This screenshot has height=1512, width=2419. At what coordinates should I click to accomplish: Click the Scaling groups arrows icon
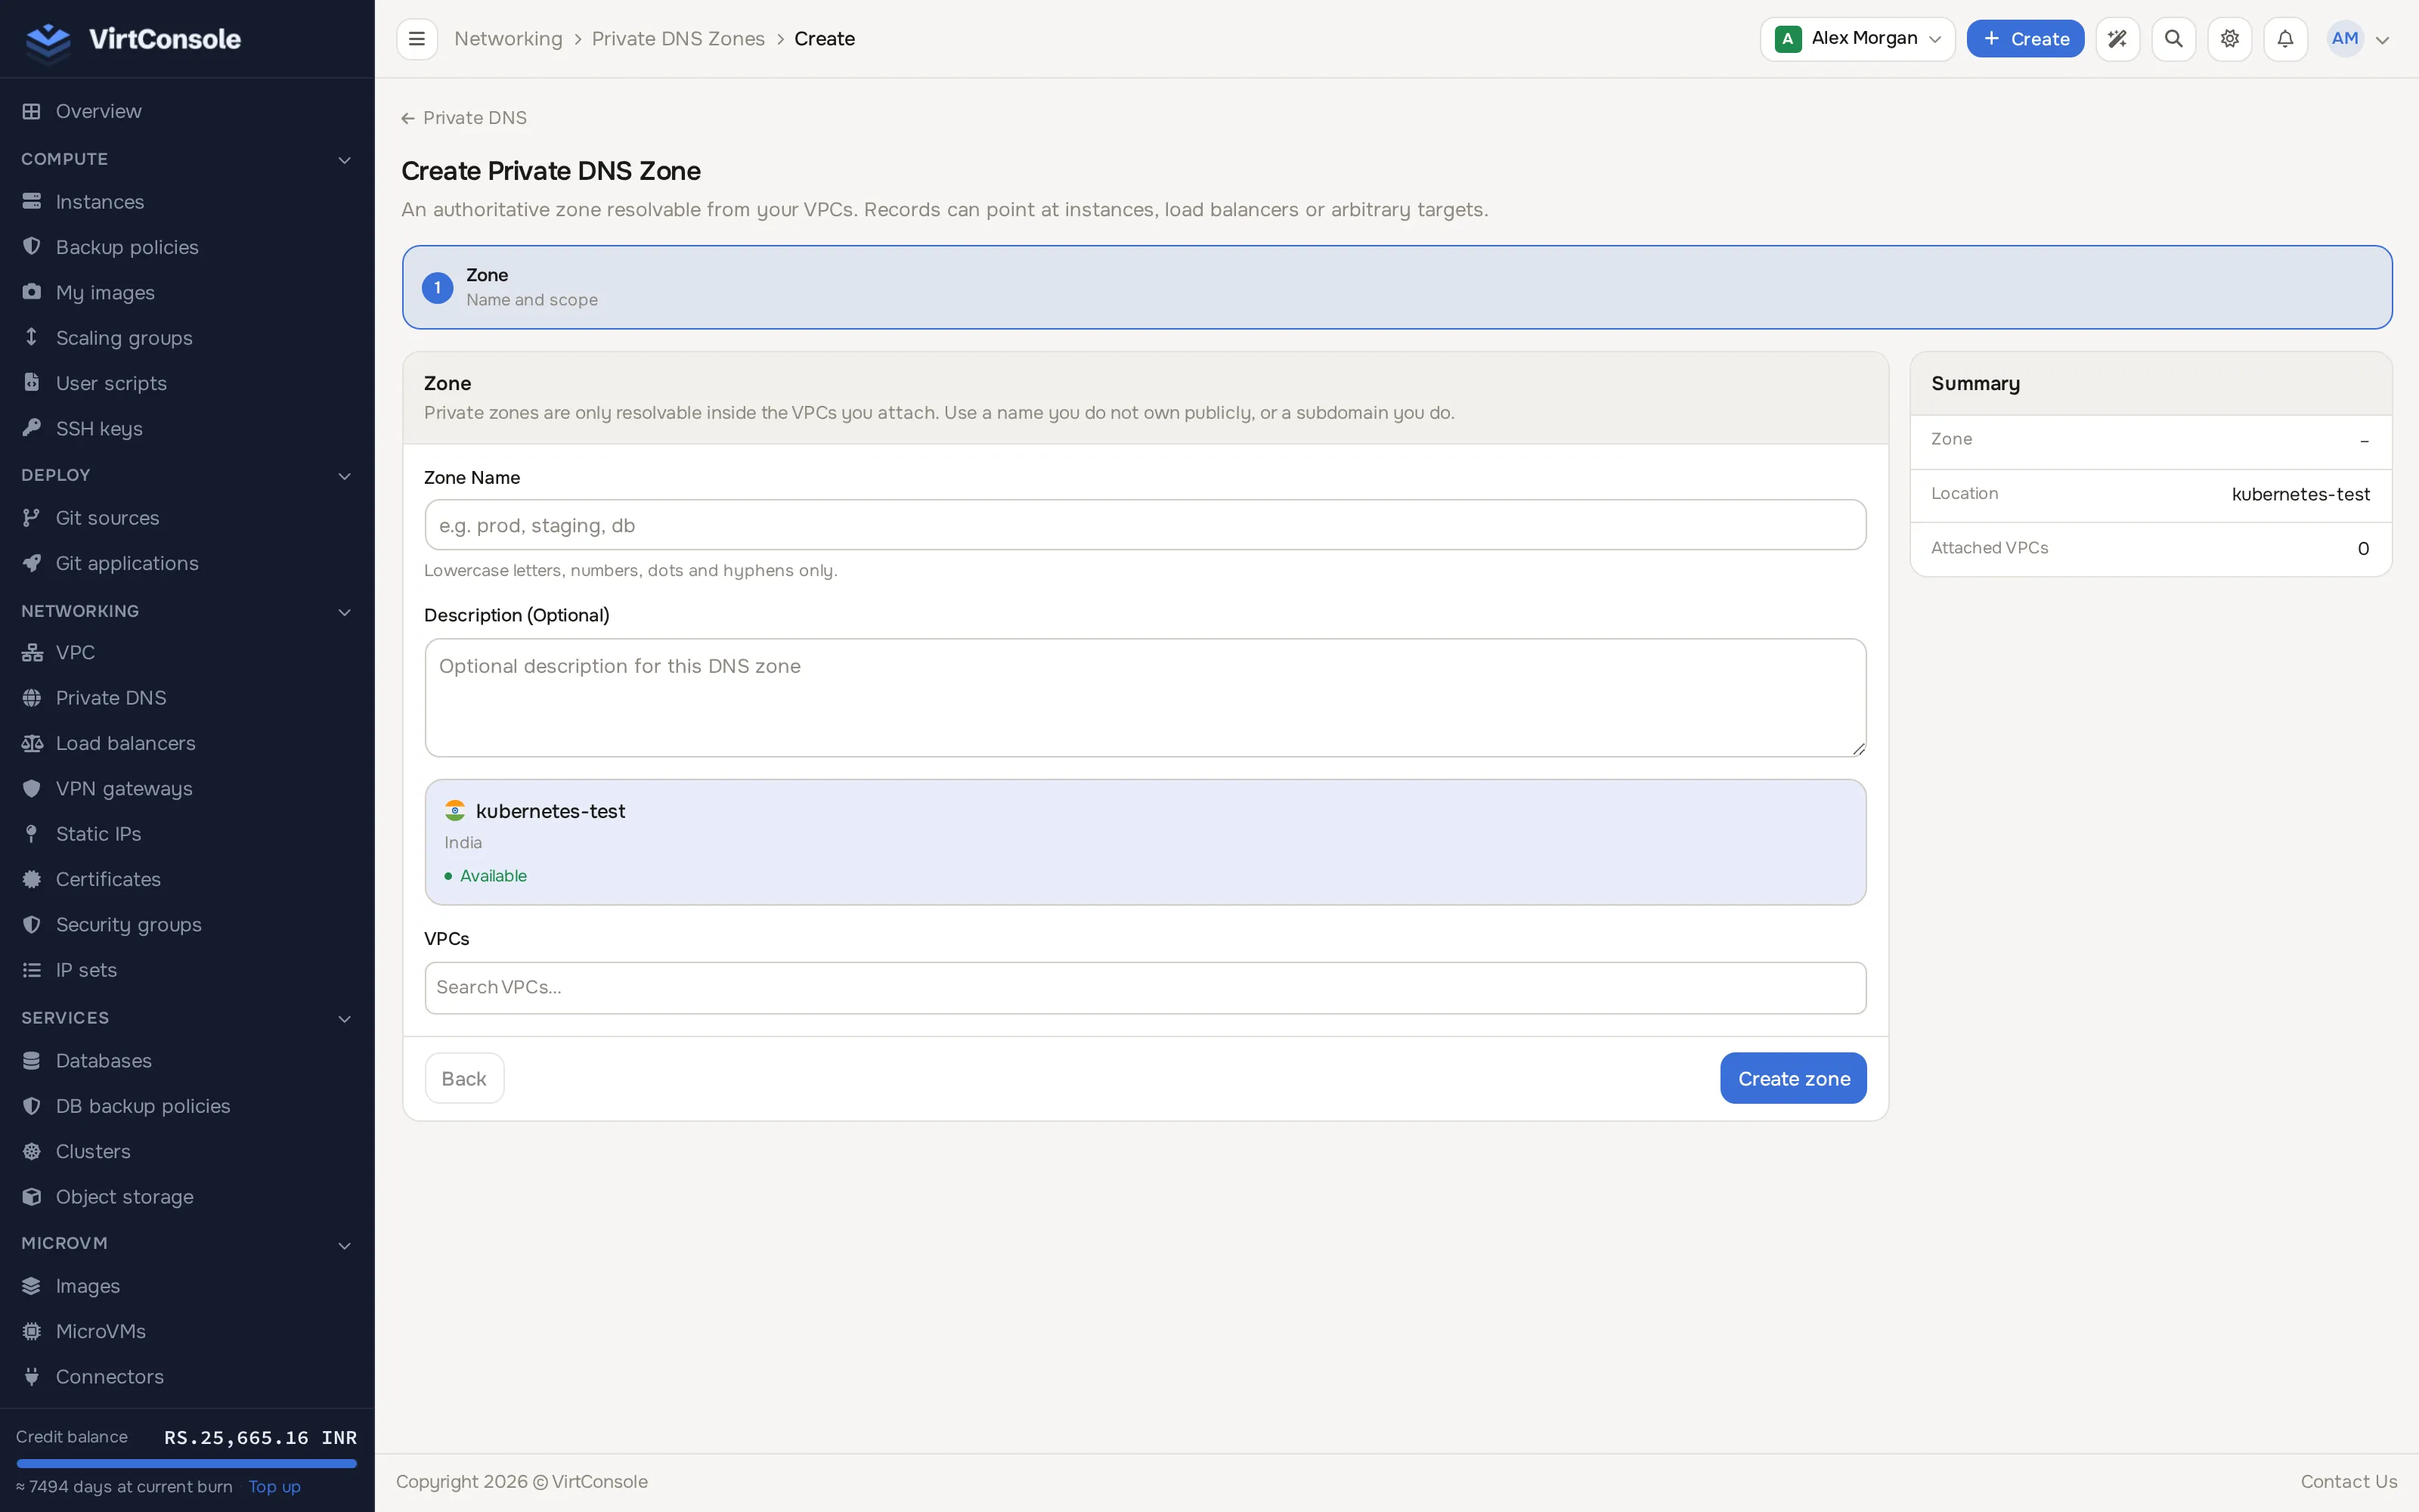coord(32,338)
